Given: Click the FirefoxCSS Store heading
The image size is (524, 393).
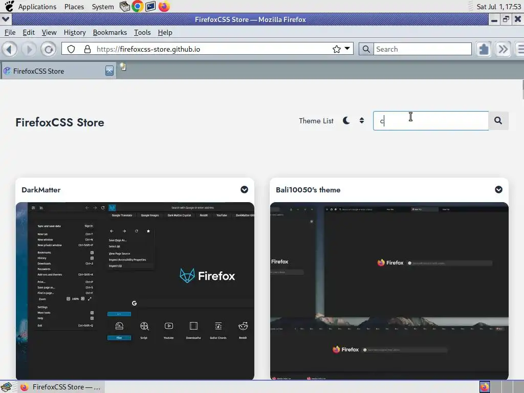Looking at the screenshot, I should (x=60, y=122).
